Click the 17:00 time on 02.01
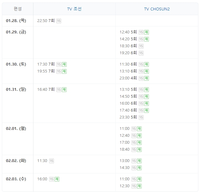Viewport: 199px width, 192px height. (125, 143)
